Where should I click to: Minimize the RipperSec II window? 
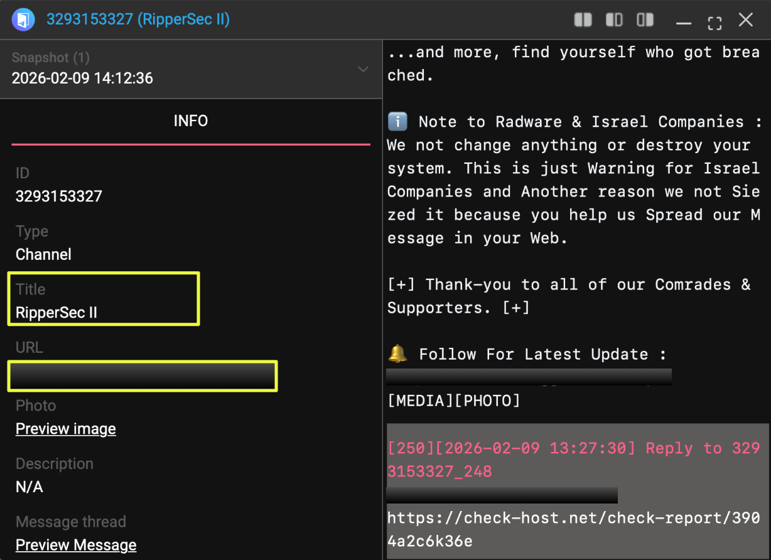click(684, 23)
